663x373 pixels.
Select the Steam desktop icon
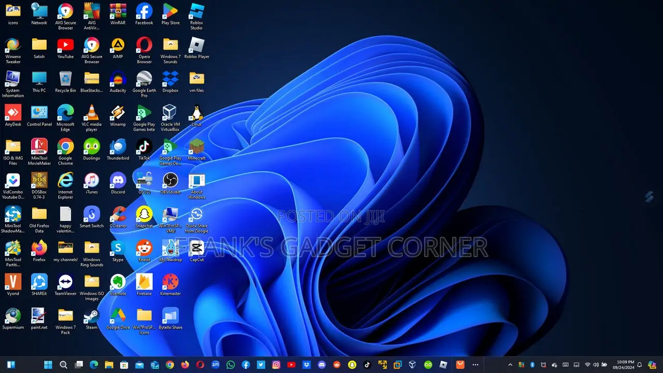click(x=92, y=319)
